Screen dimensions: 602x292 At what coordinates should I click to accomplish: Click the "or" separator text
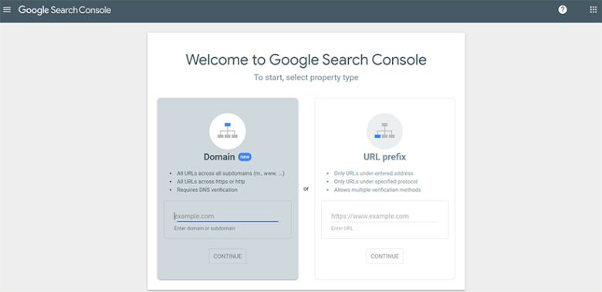(306, 189)
